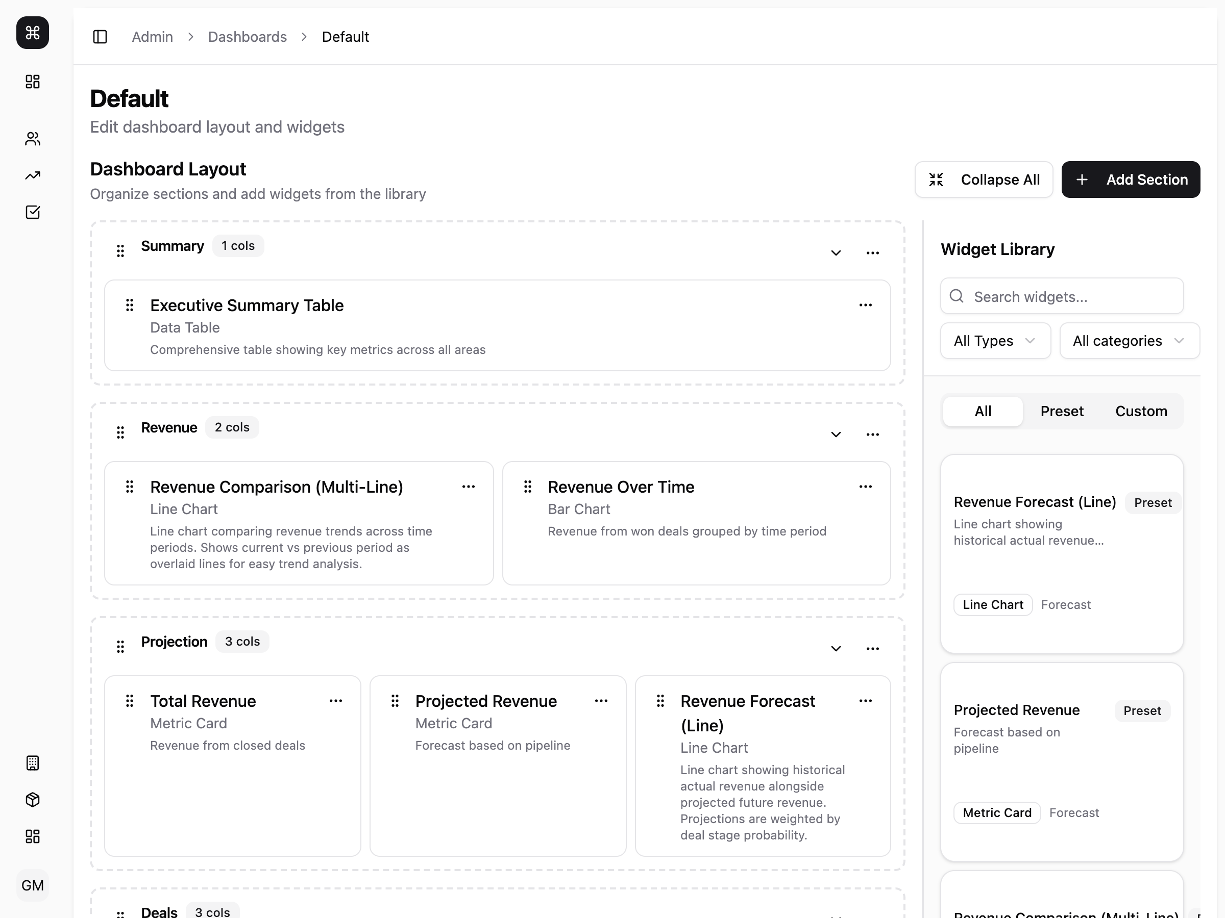This screenshot has height=918, width=1225.
Task: Toggle the Line Chart tag on Revenue Forecast card
Action: tap(992, 604)
